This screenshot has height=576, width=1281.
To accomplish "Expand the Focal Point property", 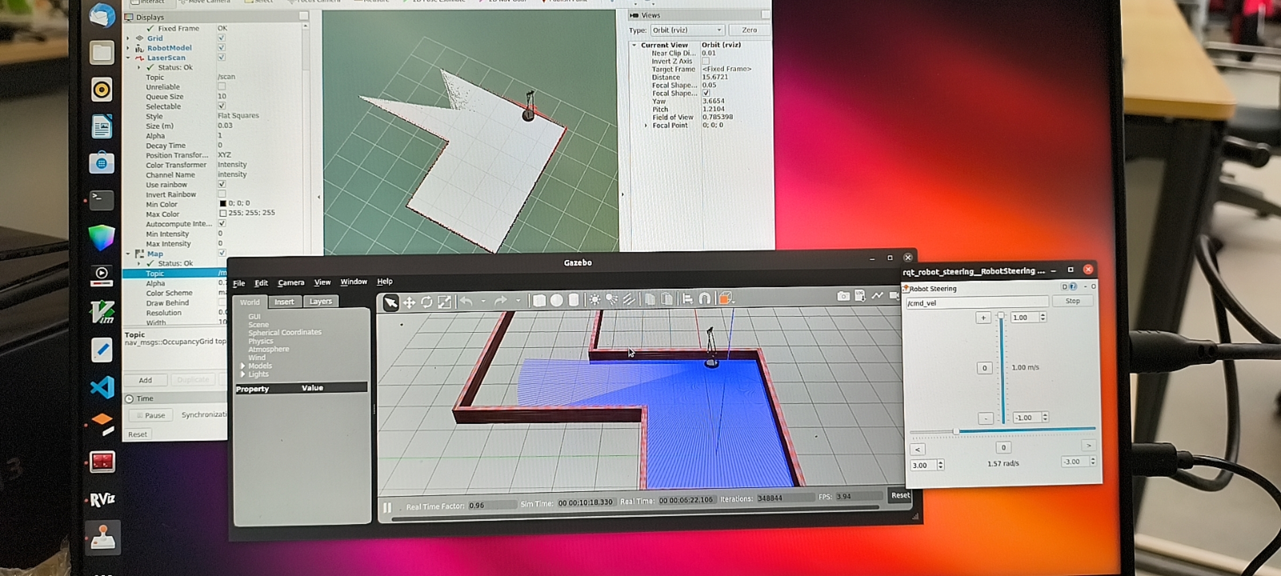I will [x=646, y=126].
